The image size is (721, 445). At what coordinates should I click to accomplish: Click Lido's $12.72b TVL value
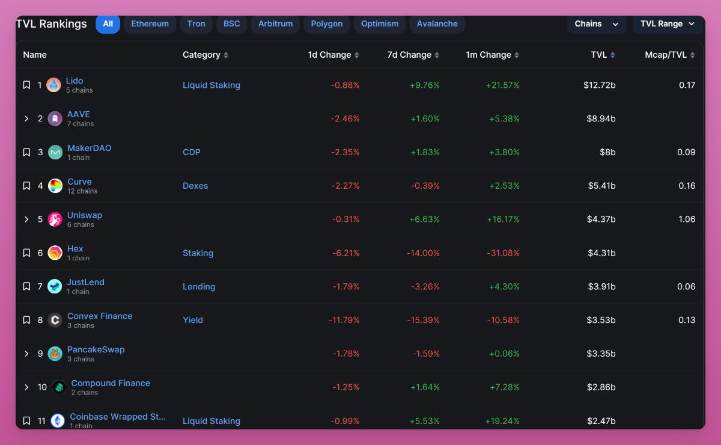pyautogui.click(x=599, y=85)
